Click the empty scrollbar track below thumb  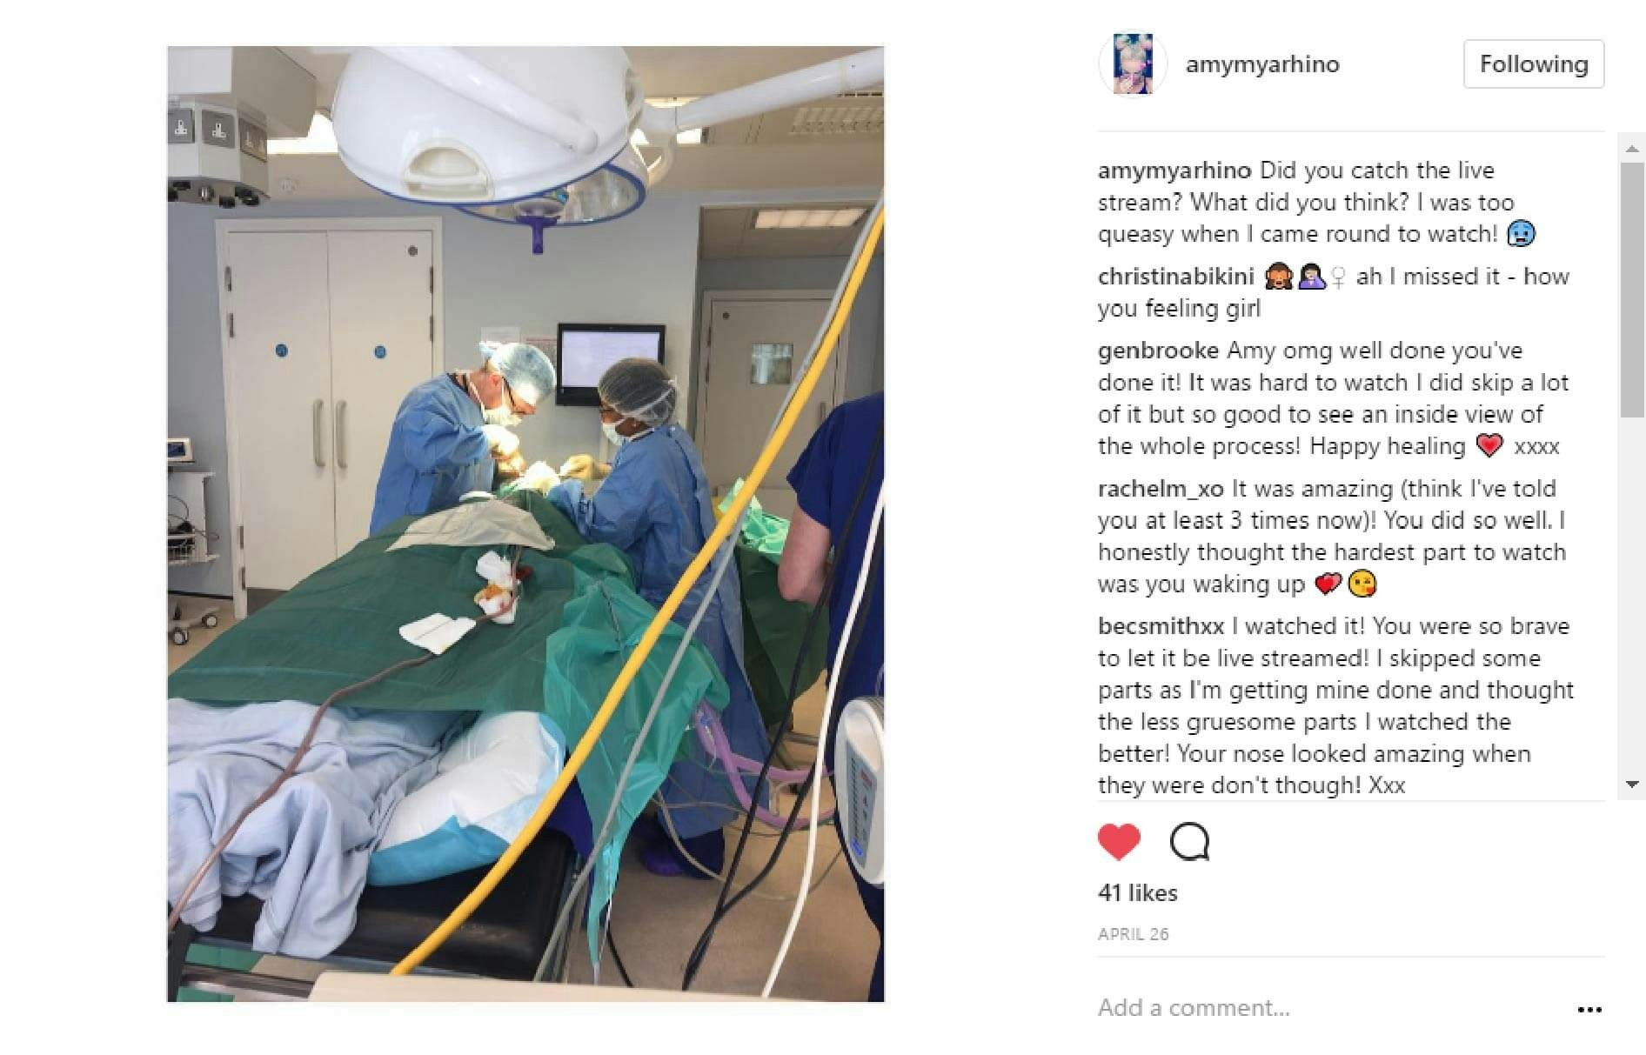click(x=1632, y=595)
